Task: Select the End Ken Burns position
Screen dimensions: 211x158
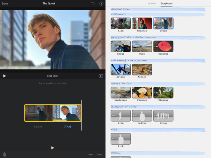Action: (68, 127)
